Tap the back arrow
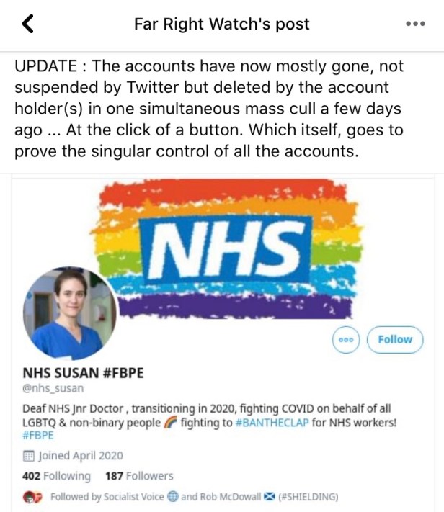The image size is (444, 512). 28,24
